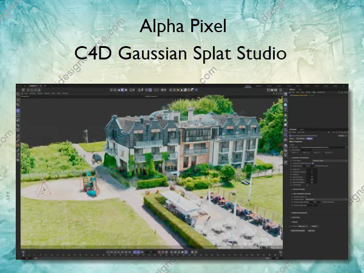
Task: Click the Alpha Pixel Website button
Action: click(x=298, y=231)
